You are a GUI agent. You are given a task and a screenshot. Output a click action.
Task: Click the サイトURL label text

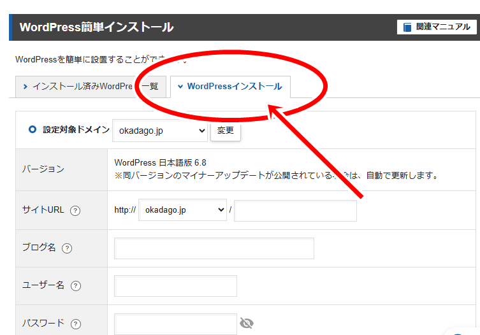click(43, 210)
